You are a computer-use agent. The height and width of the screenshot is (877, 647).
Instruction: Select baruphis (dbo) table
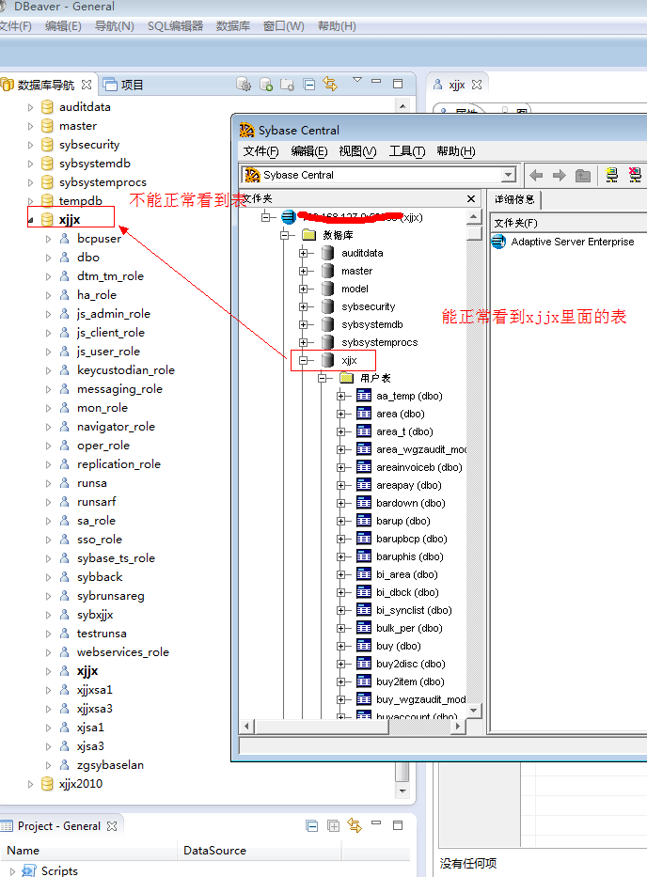pyautogui.click(x=410, y=556)
